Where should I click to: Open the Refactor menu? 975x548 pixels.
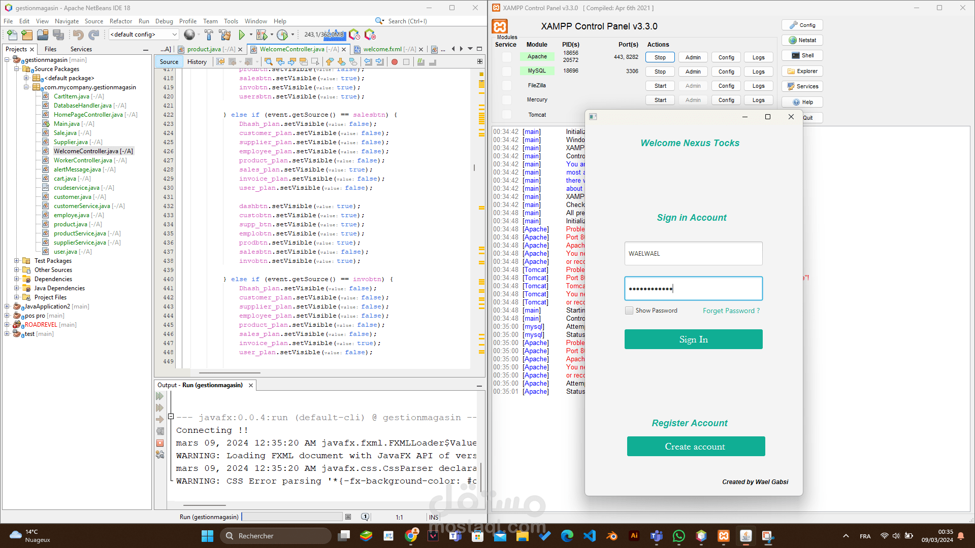(x=120, y=21)
